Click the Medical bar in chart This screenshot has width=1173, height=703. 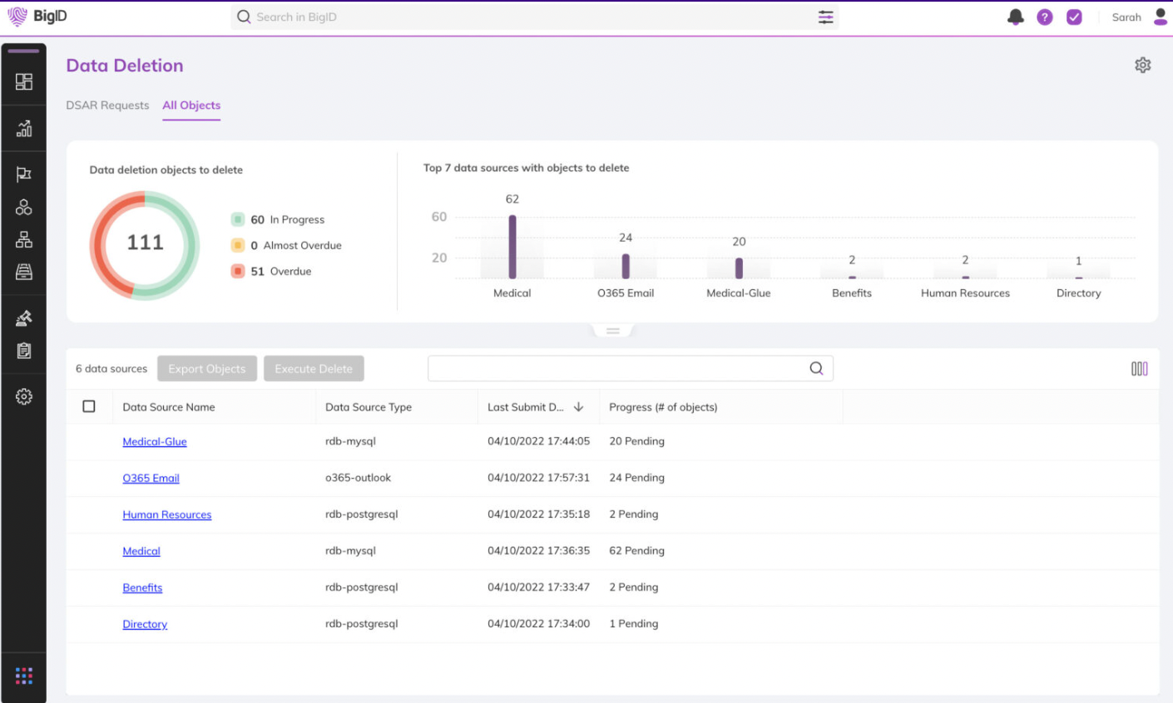tap(512, 247)
